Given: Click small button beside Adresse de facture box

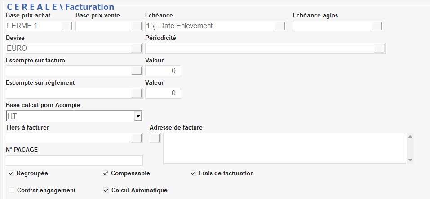Looking at the screenshot, I should (155, 138).
